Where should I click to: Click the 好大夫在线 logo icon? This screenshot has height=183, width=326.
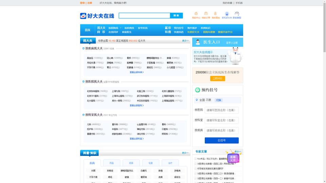coord(83,16)
